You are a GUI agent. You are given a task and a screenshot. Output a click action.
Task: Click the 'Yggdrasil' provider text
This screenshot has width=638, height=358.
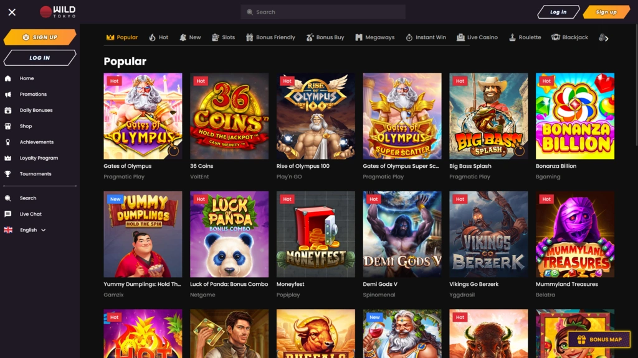(462, 295)
